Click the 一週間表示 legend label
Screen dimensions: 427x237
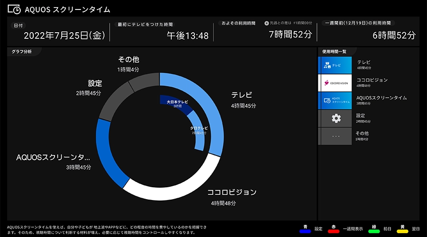point(353,229)
